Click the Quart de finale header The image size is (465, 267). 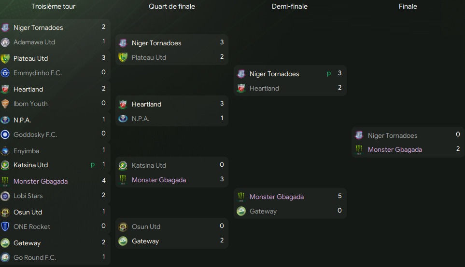pos(172,6)
